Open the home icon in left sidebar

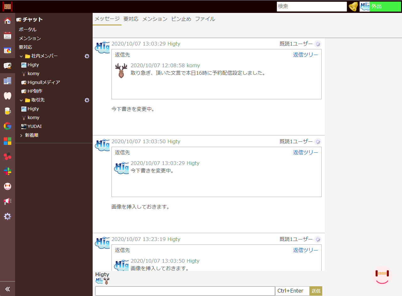coord(8,21)
